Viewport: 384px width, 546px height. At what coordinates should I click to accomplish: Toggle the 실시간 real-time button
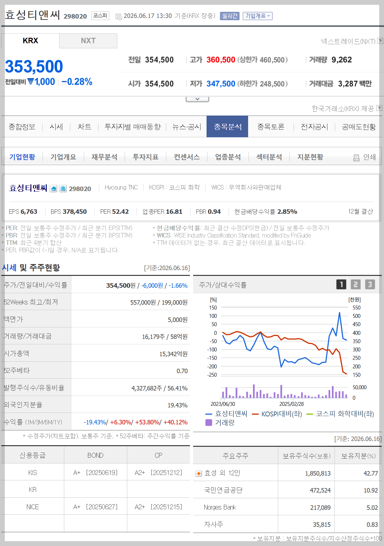click(x=230, y=16)
